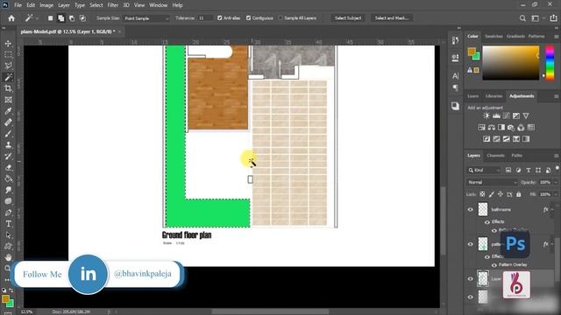Switch to the Channels tab
This screenshot has height=315, width=561.
point(495,156)
